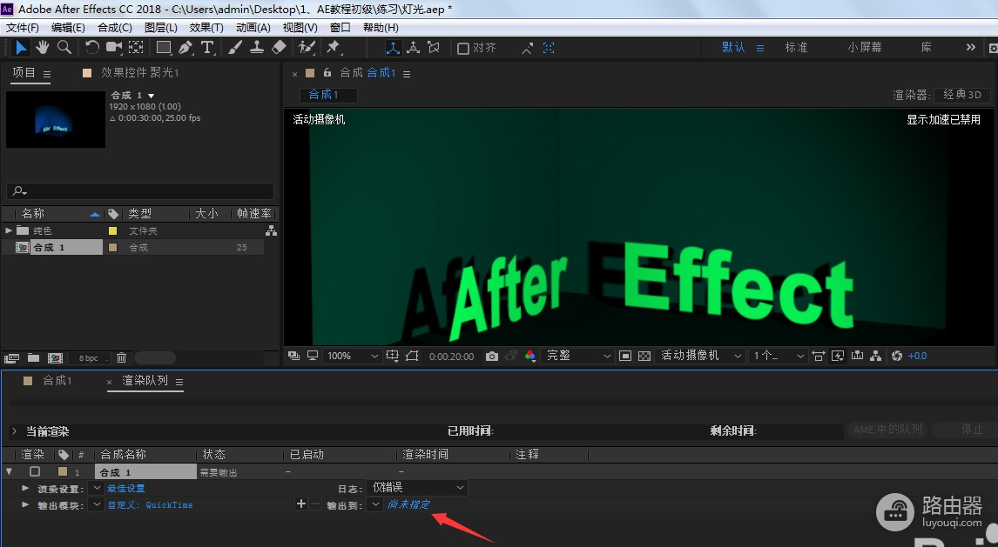This screenshot has width=998, height=547.
Task: Select the Selection arrow tool
Action: coord(21,48)
